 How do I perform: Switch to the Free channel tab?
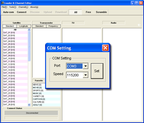88,12
